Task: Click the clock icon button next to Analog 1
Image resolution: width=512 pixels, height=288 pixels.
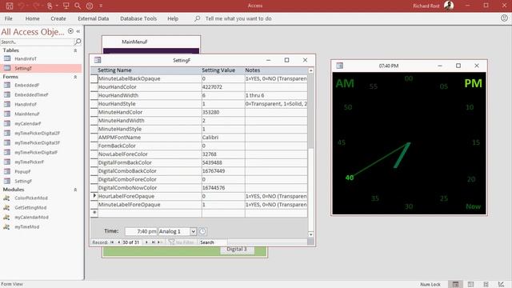Action: 202,231
